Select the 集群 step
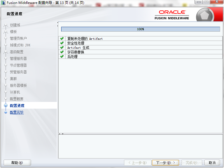The height and width of the screenshot is (168, 224). coord(13,79)
